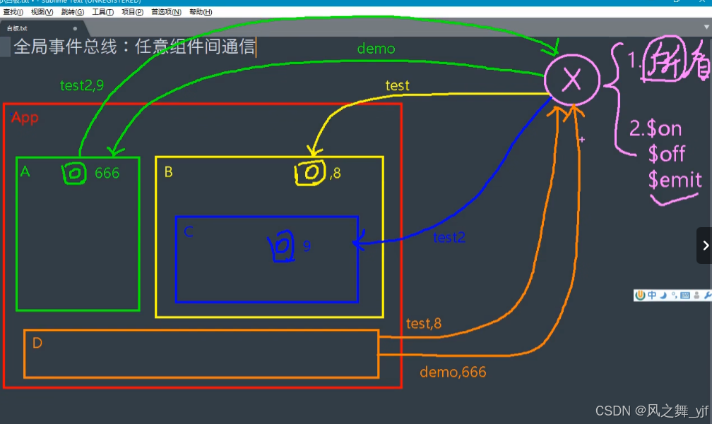Click the editor text line 全局事件总线：任意组件间通信
712x424 pixels.
click(134, 47)
